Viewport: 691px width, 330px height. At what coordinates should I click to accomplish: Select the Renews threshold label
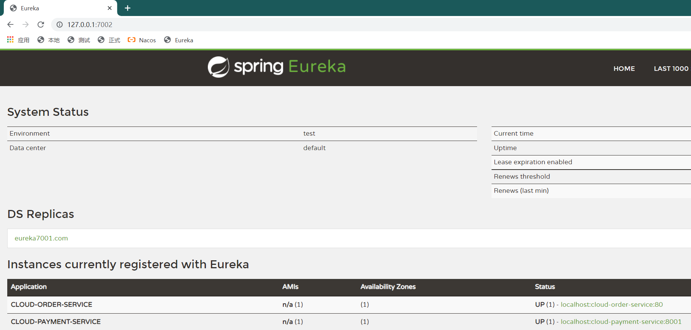click(522, 176)
